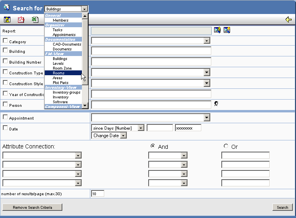Click the second report icon beside Report field
This screenshot has height=218, width=296.
tap(227, 30)
